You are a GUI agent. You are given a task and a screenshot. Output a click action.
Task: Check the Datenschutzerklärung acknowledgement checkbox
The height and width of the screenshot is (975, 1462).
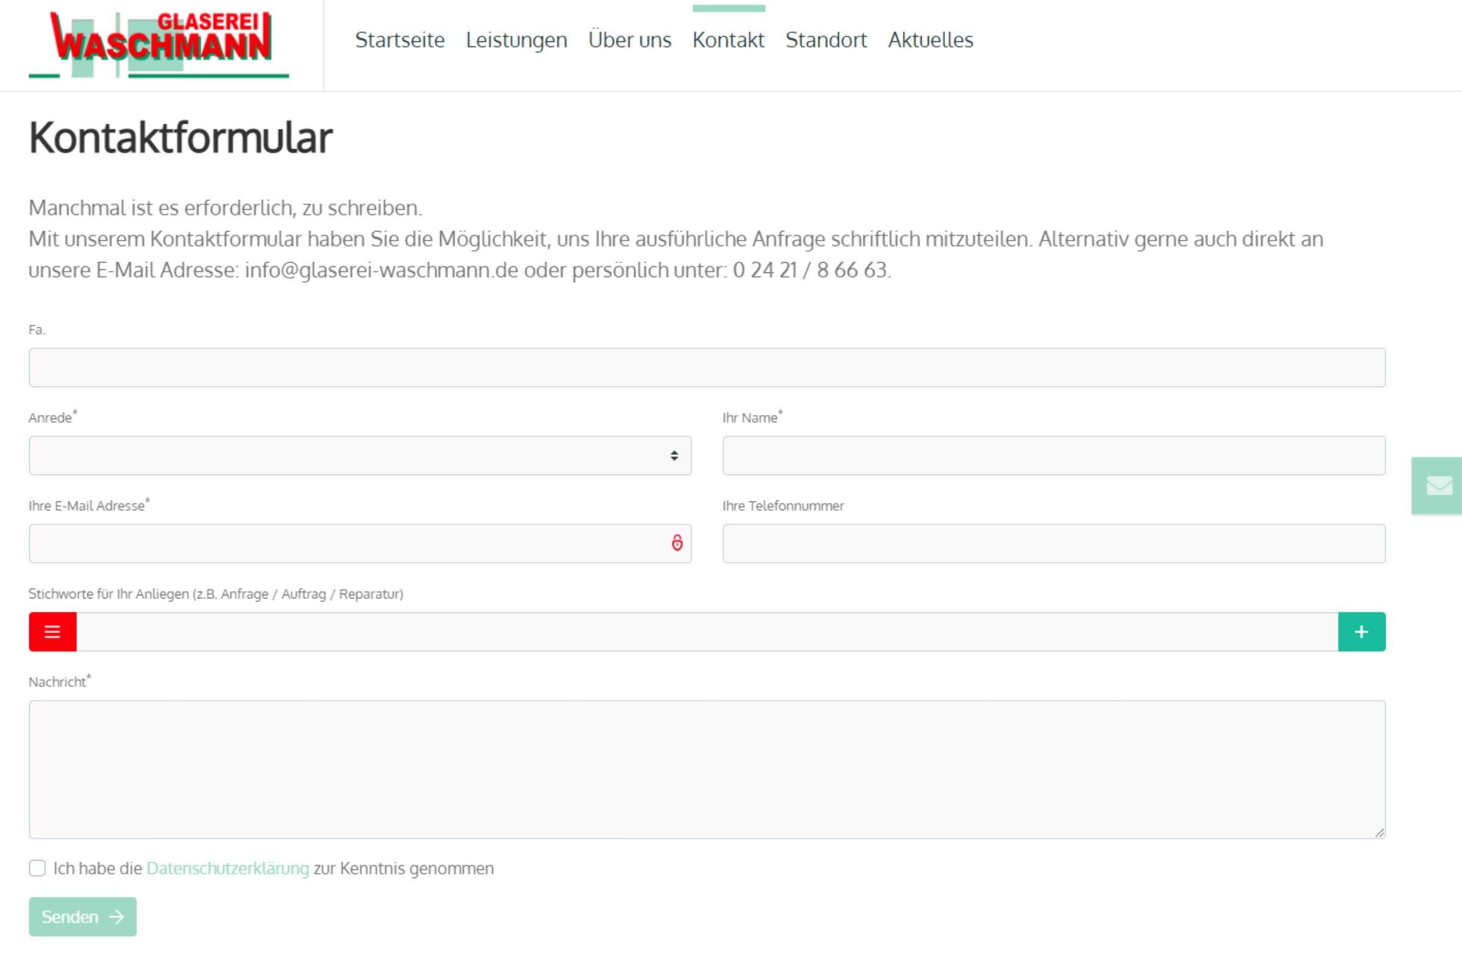pos(37,868)
